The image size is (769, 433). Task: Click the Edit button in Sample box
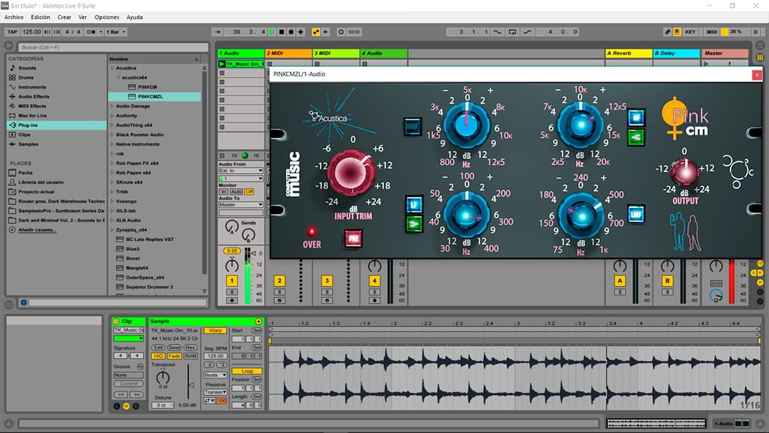[x=158, y=348]
